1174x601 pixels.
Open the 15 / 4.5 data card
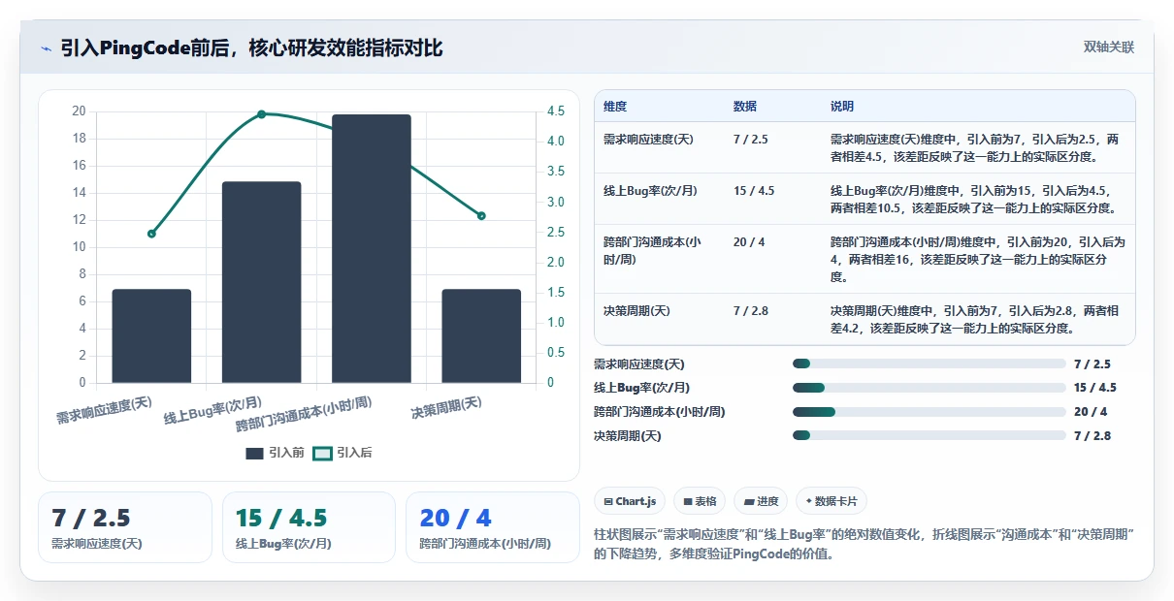(309, 527)
